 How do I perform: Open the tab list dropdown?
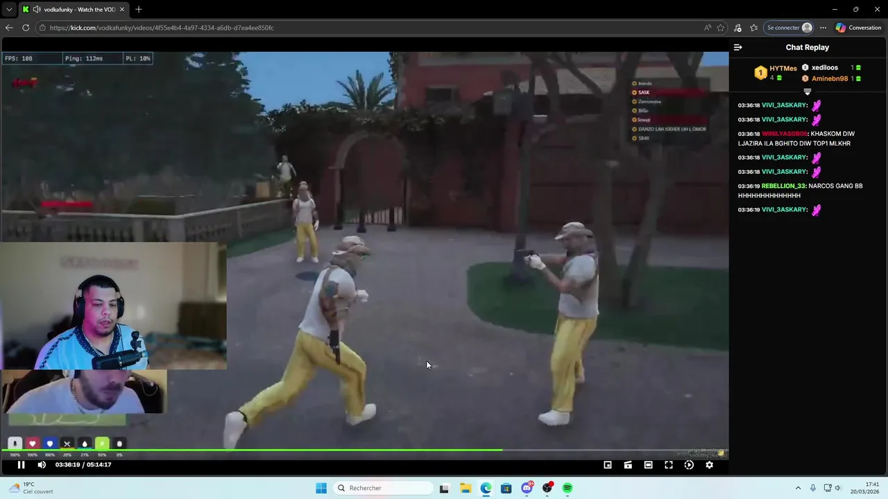tap(9, 9)
